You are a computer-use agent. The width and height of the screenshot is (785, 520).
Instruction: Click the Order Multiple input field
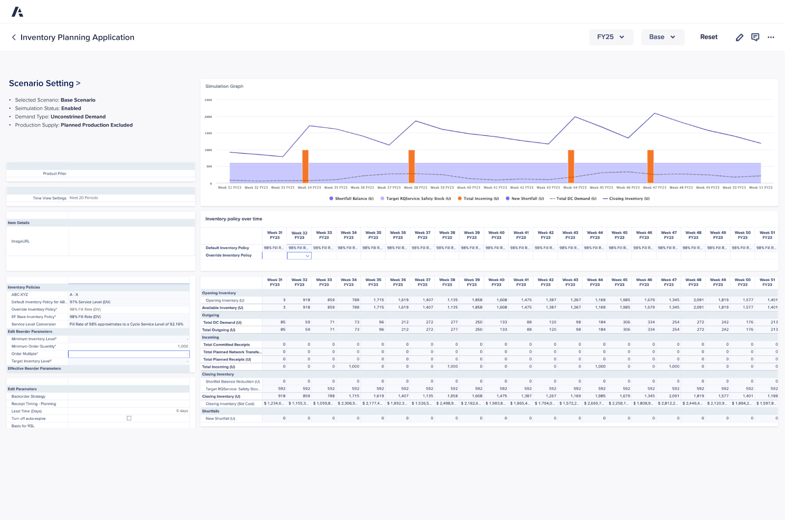point(129,354)
